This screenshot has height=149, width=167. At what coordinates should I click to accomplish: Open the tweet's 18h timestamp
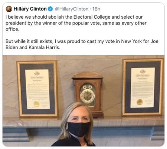[96, 9]
